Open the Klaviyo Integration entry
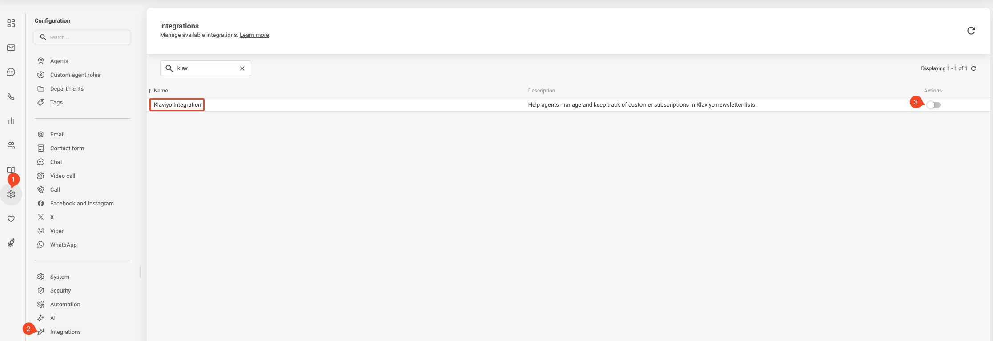This screenshot has height=341, width=993. tap(177, 105)
